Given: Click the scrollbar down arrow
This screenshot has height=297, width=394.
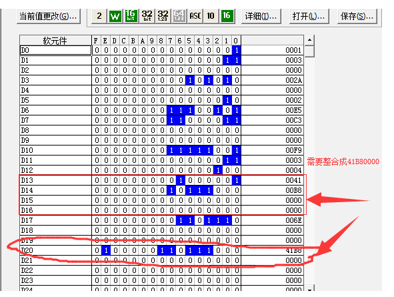Looking at the screenshot, I should click(x=309, y=288).
